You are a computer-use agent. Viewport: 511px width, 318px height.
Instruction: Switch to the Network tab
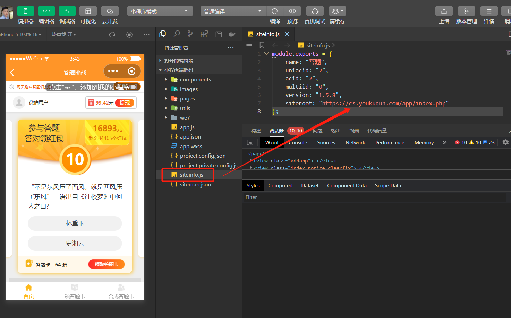(355, 143)
